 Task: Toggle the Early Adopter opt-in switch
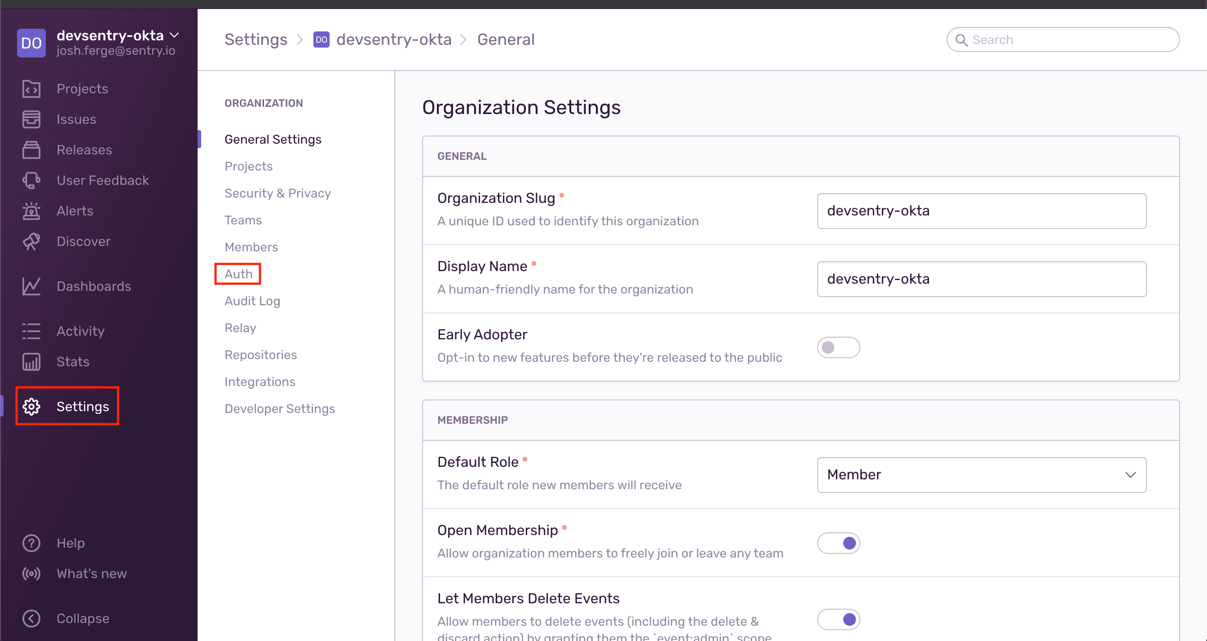tap(838, 347)
